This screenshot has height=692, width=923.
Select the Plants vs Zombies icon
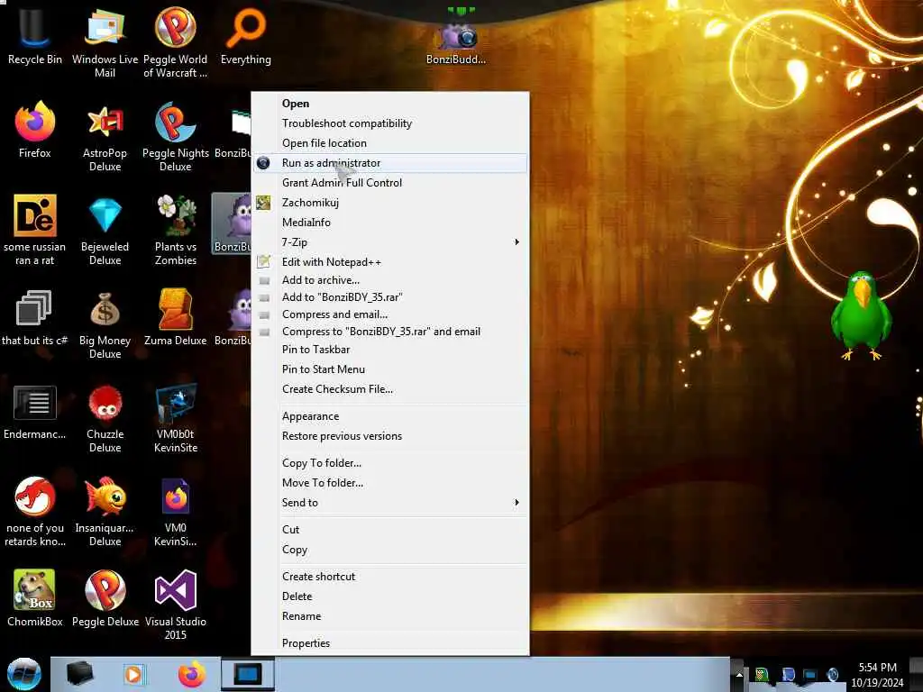tap(176, 230)
